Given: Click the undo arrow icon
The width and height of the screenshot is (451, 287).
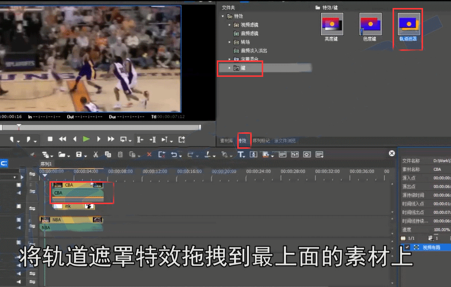Looking at the screenshot, I should (x=174, y=155).
